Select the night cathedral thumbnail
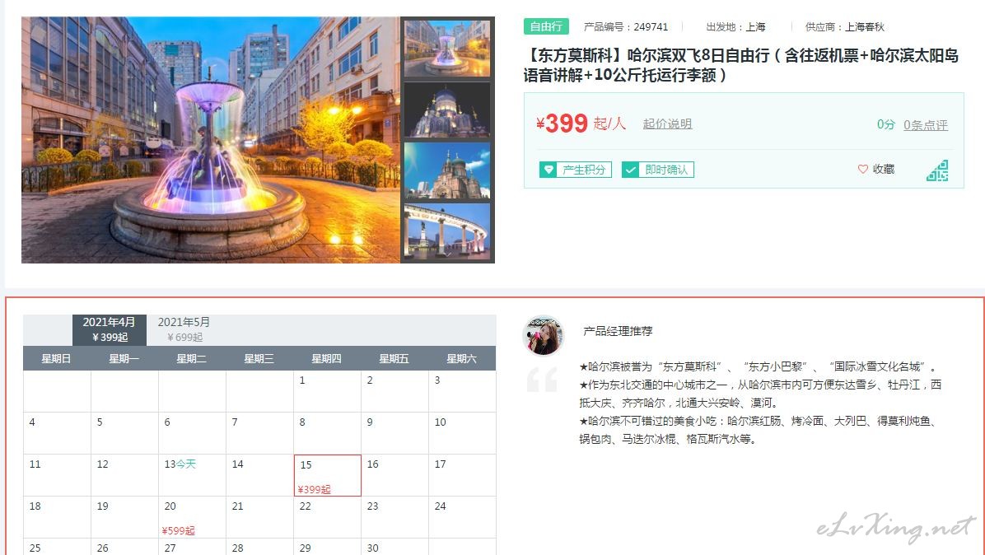This screenshot has height=555, width=985. [x=446, y=110]
